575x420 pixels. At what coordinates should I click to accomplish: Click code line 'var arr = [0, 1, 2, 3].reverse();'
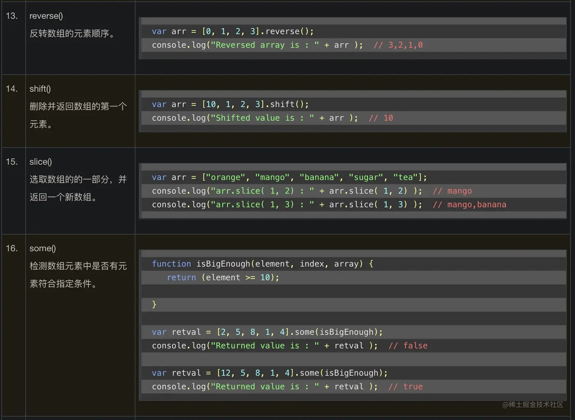coord(233,31)
